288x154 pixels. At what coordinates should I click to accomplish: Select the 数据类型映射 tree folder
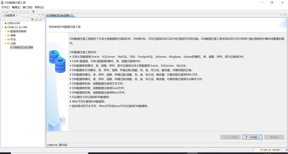tap(18, 31)
